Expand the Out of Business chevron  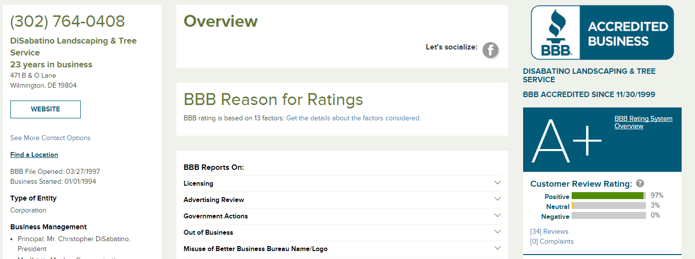[x=498, y=232]
